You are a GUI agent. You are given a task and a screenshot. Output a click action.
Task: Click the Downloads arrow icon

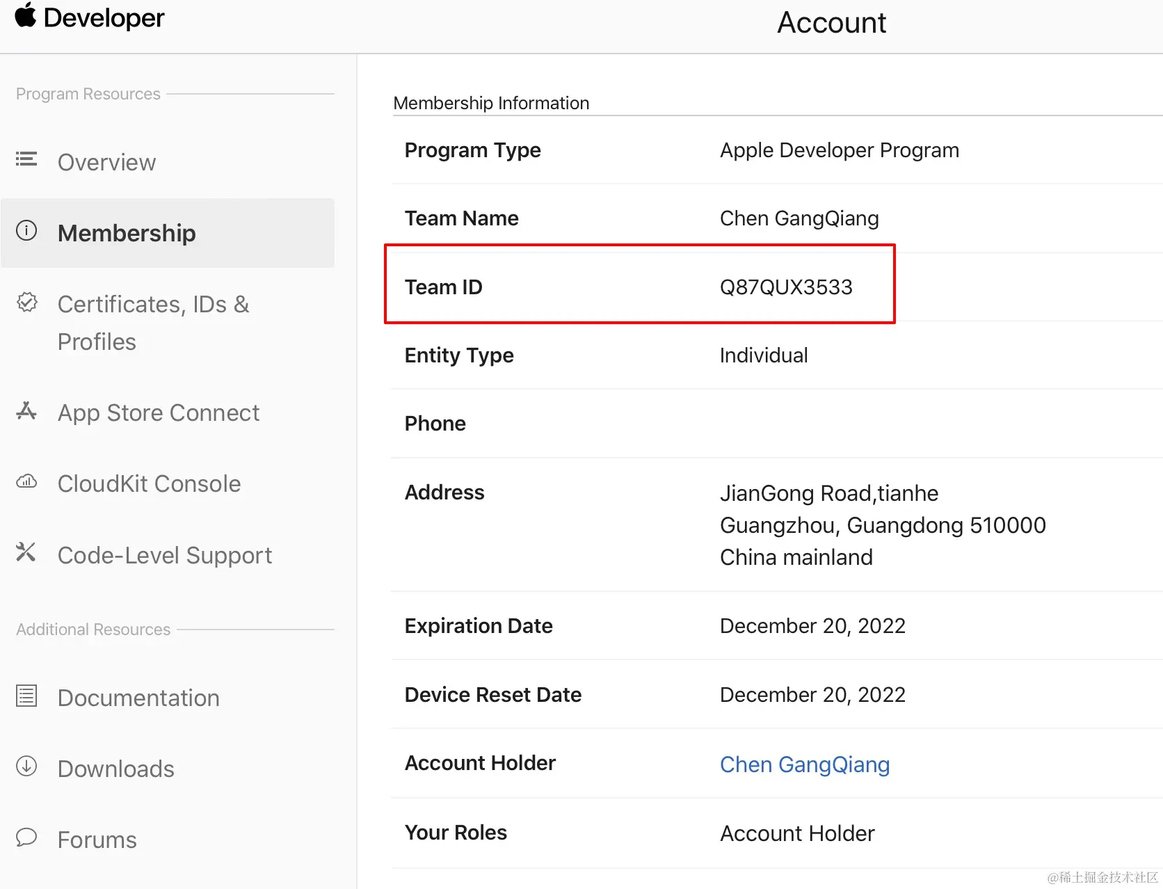pos(26,766)
